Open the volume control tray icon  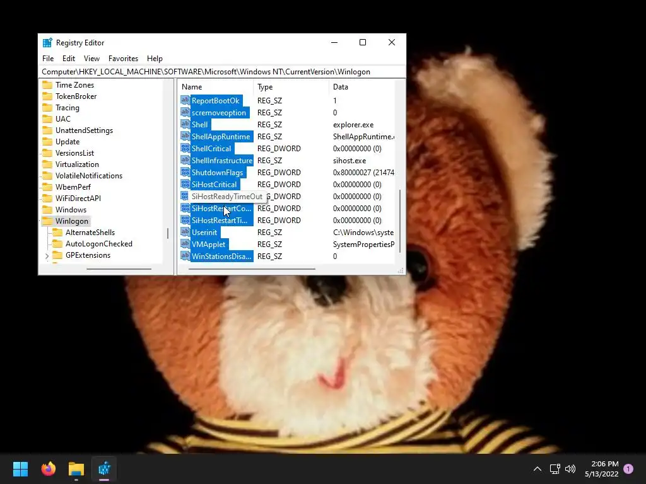[x=570, y=469]
